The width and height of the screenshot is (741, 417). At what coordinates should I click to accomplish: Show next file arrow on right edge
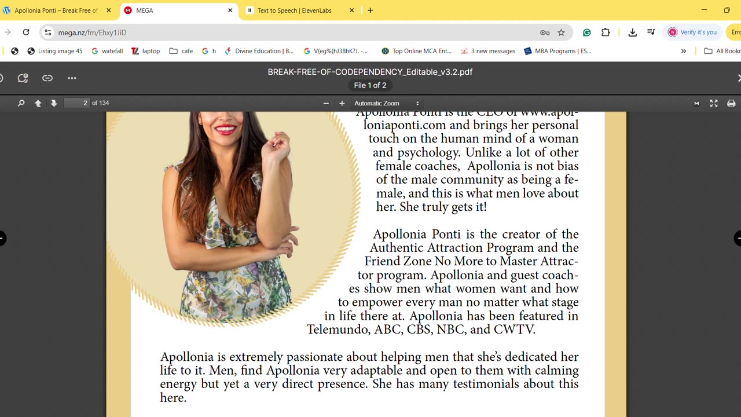tap(738, 238)
